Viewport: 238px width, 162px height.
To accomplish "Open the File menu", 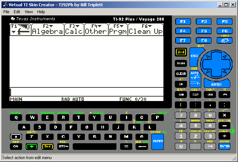I will 6,12.
